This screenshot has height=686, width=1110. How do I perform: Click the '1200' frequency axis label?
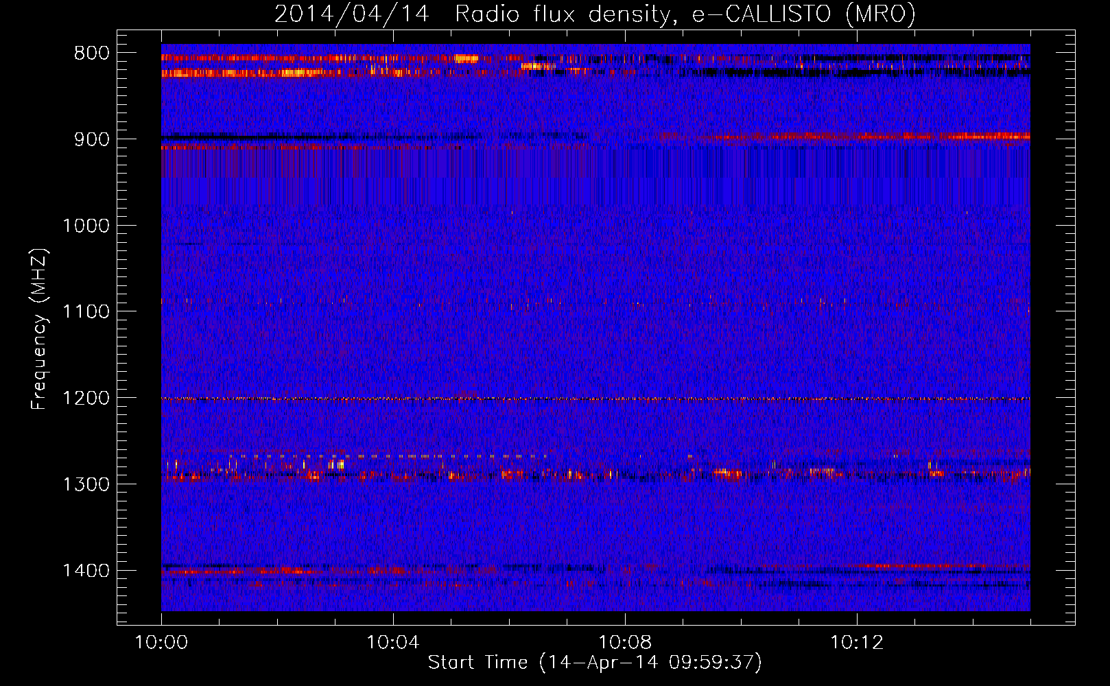tap(86, 399)
